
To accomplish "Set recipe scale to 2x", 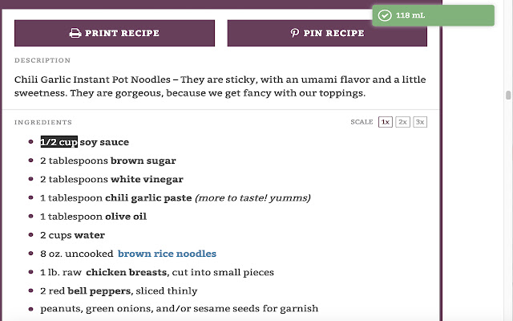I will 402,122.
